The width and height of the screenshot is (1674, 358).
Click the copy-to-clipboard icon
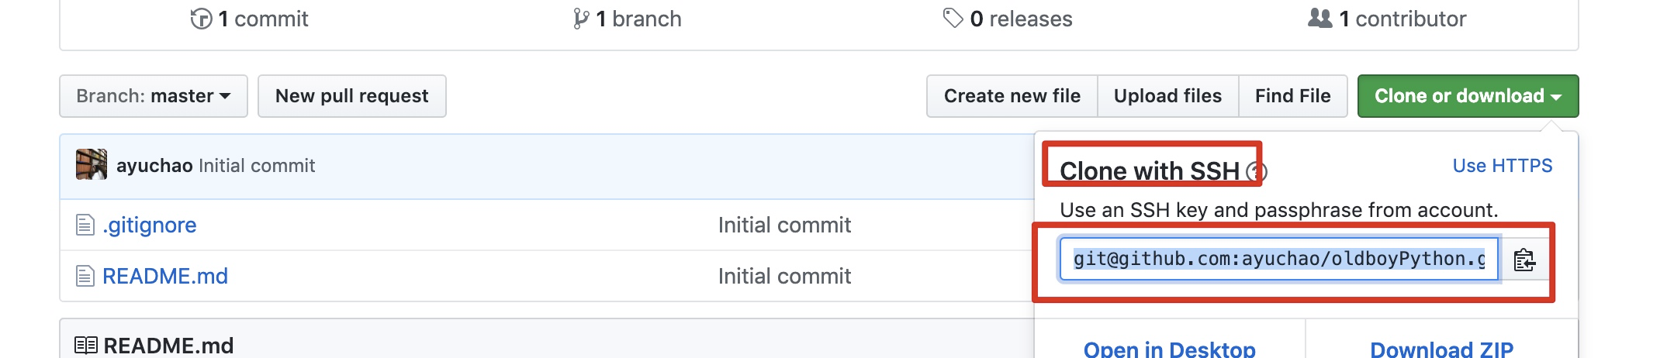(1524, 260)
